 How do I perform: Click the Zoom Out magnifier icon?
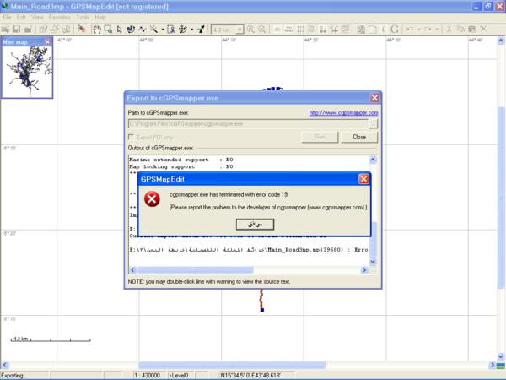point(261,30)
